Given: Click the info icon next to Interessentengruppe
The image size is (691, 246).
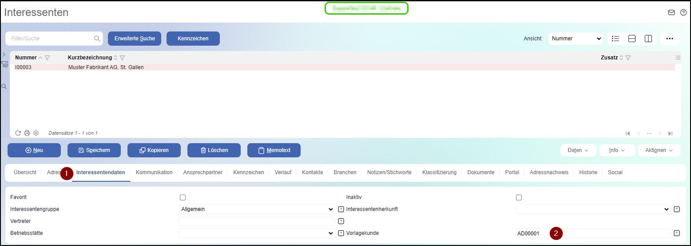Looking at the screenshot, I should [341, 209].
